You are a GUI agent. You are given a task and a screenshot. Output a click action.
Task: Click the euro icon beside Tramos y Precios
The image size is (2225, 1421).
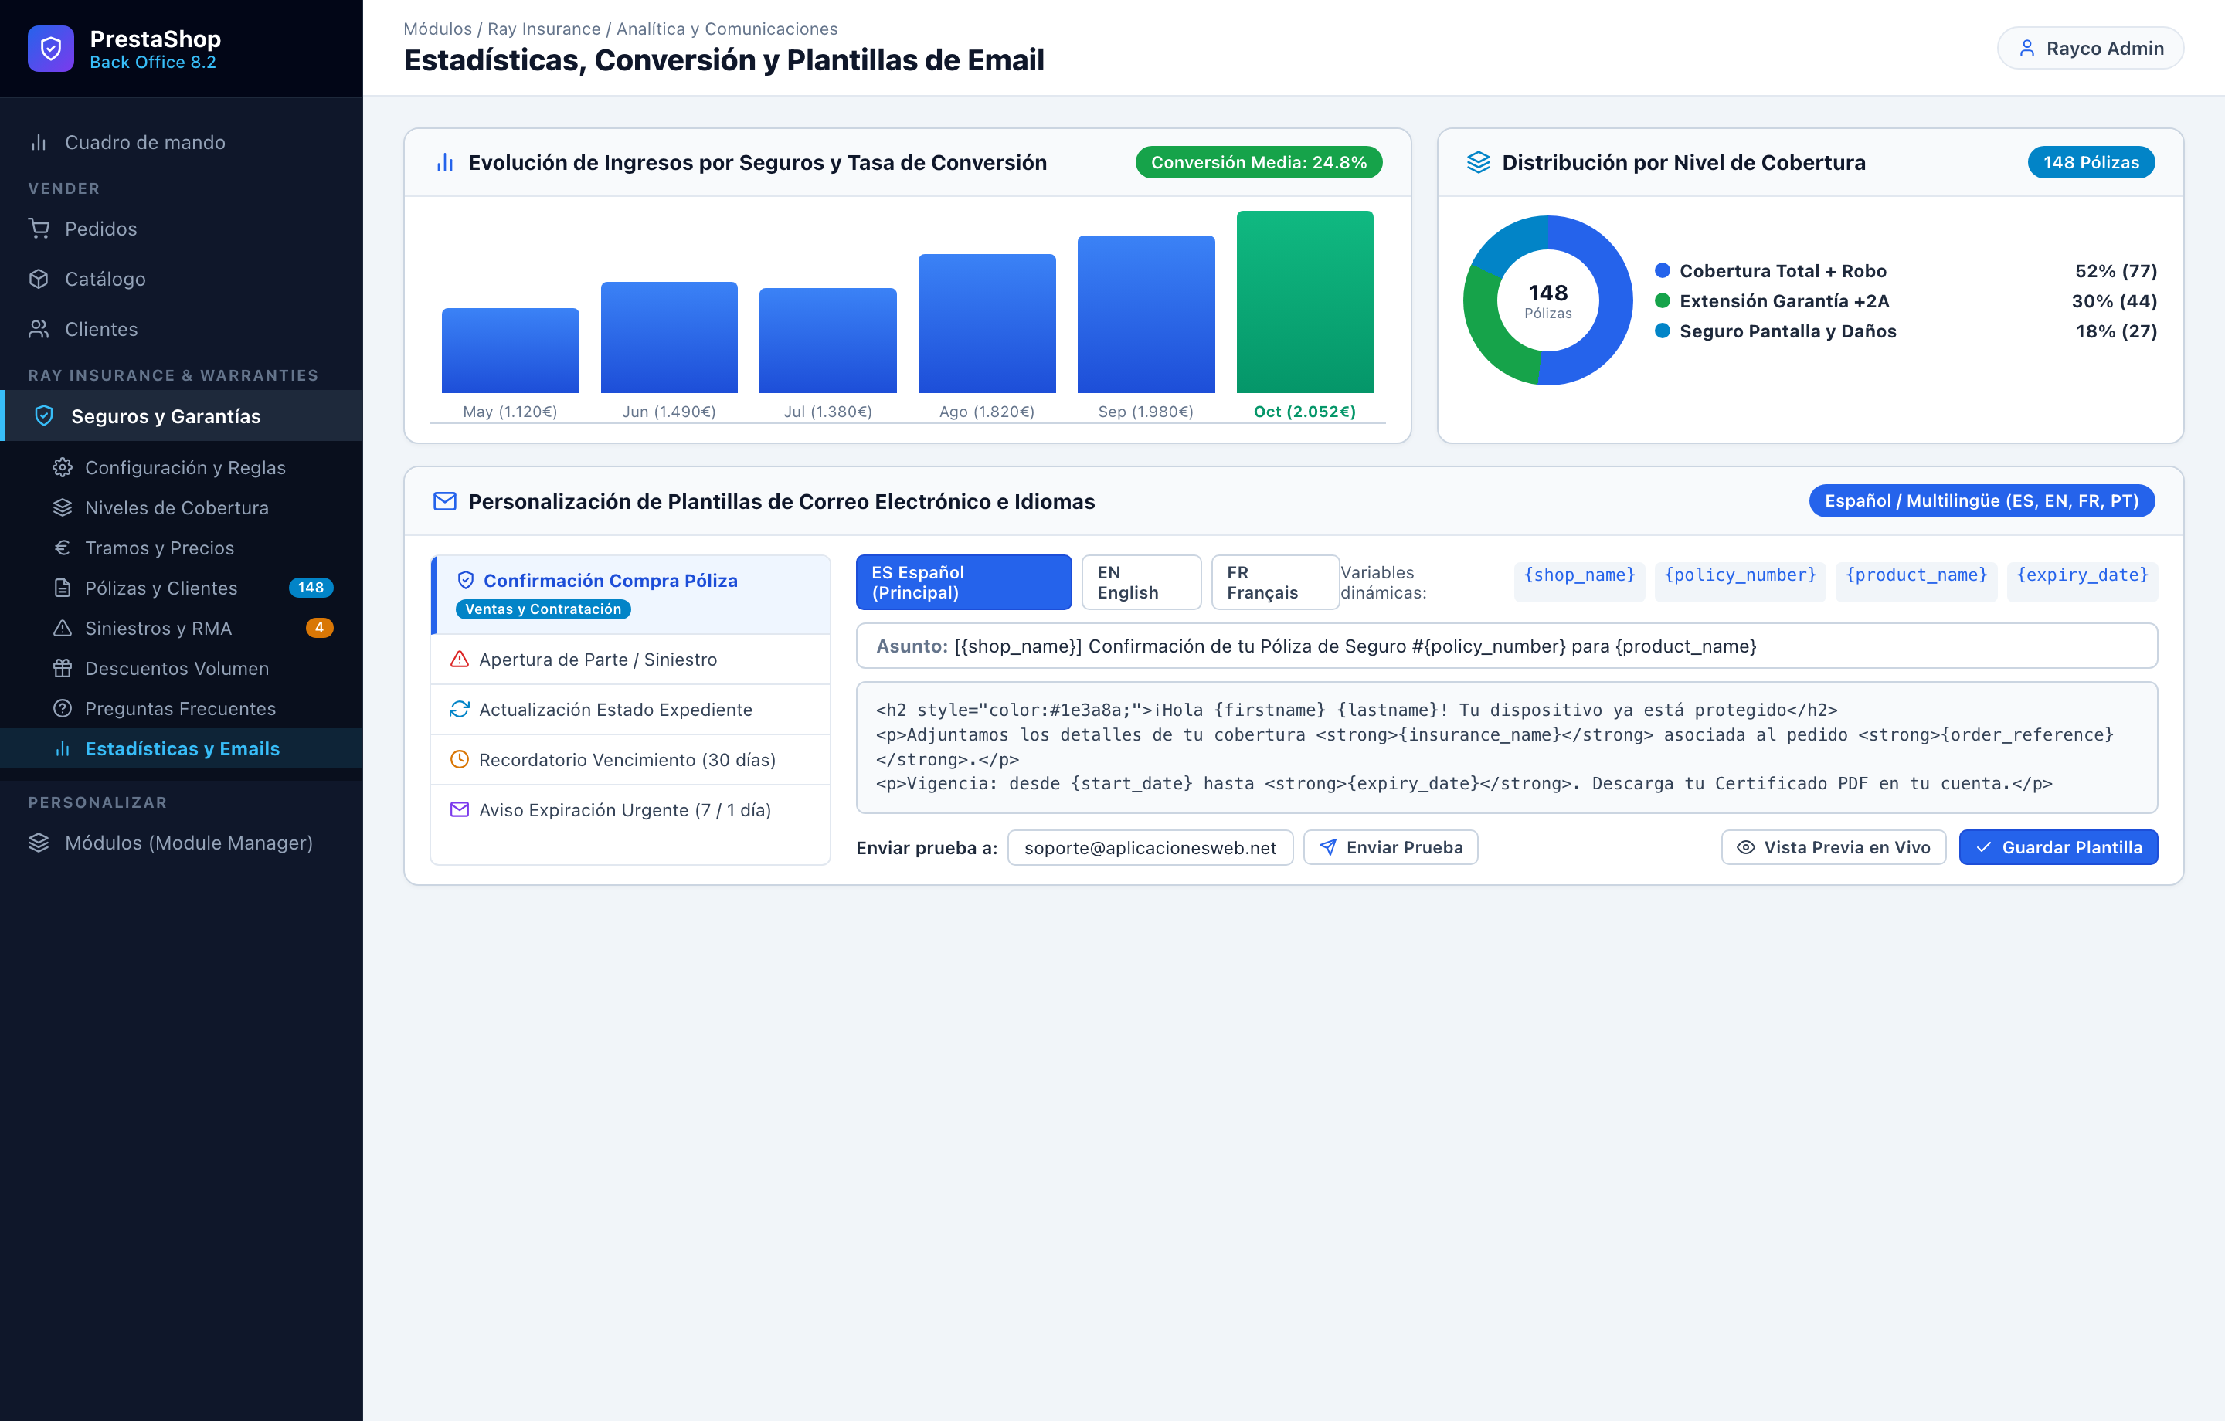[x=63, y=548]
